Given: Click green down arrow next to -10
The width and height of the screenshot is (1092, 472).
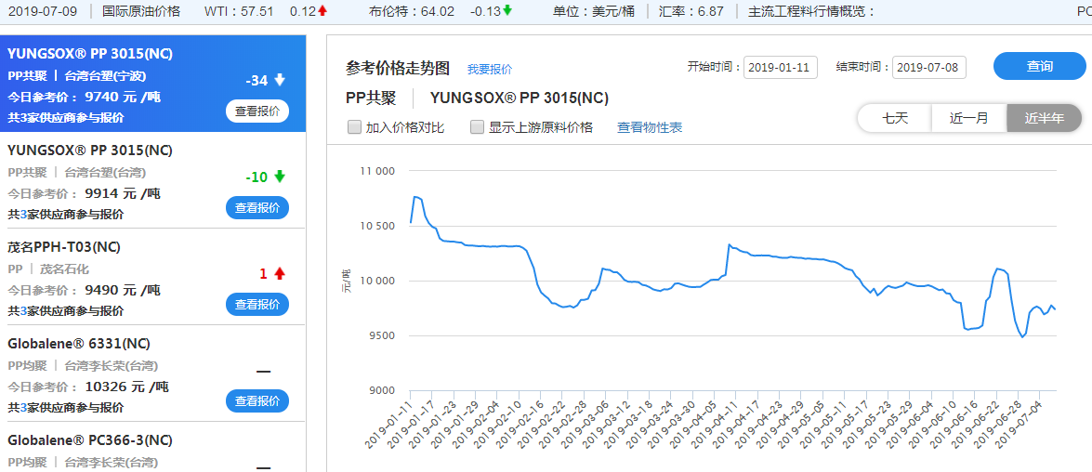Looking at the screenshot, I should click(279, 177).
